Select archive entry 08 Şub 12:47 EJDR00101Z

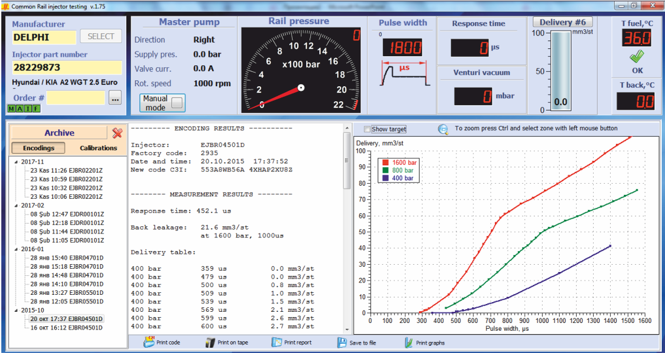[x=67, y=214]
